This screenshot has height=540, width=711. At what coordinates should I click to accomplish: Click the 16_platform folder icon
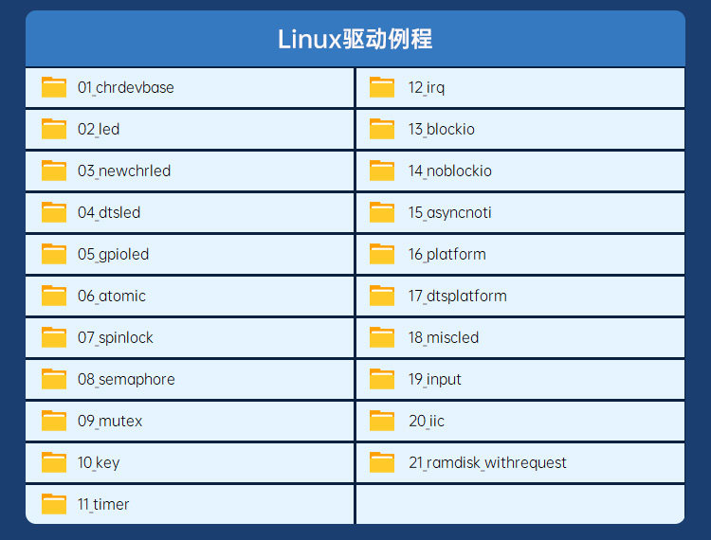[x=382, y=254]
